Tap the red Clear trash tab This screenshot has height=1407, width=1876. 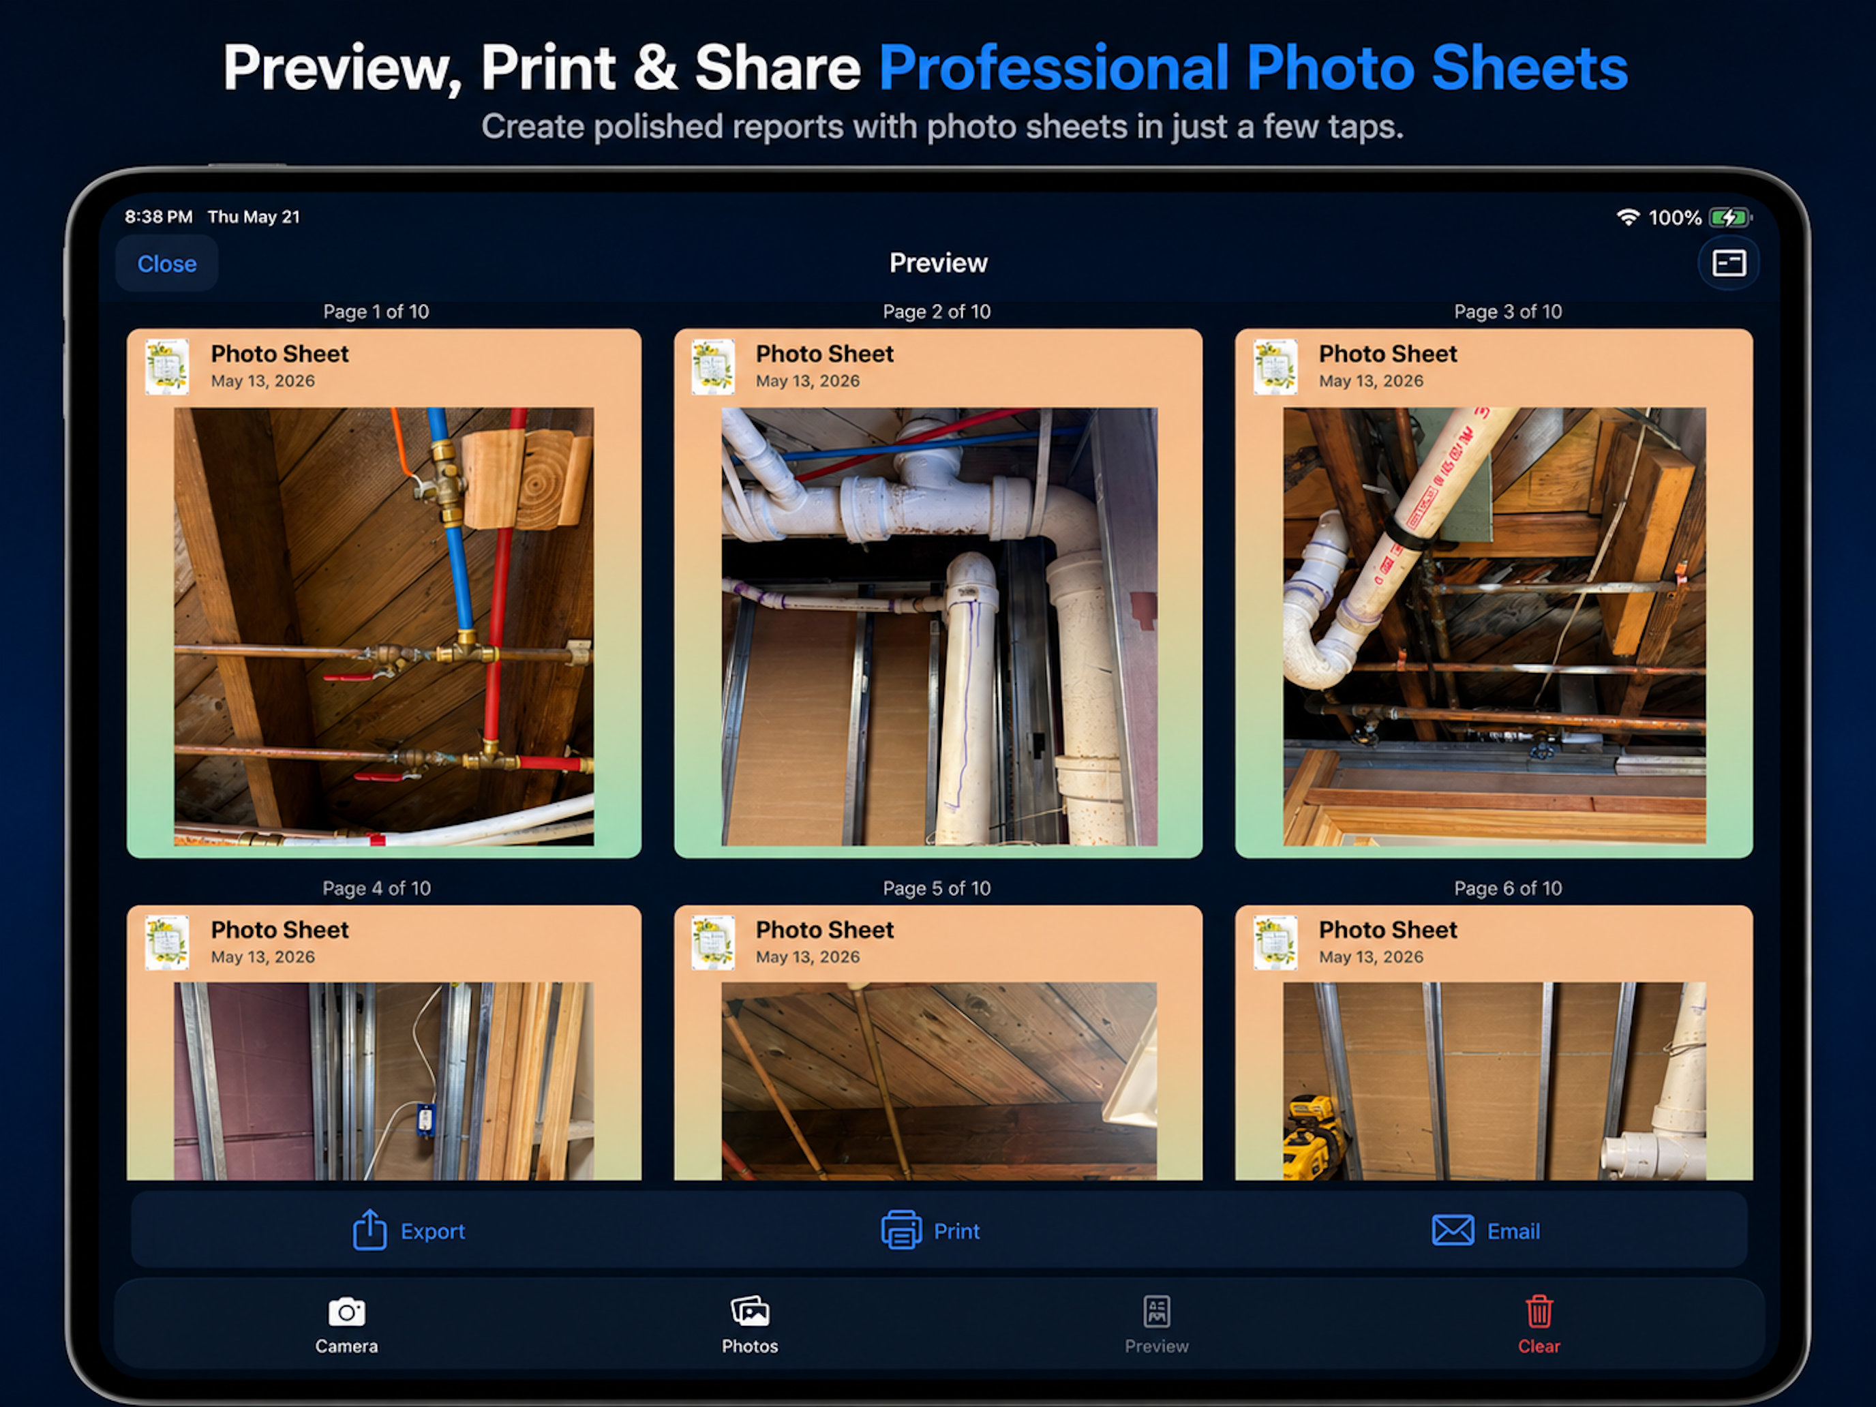[x=1539, y=1326]
